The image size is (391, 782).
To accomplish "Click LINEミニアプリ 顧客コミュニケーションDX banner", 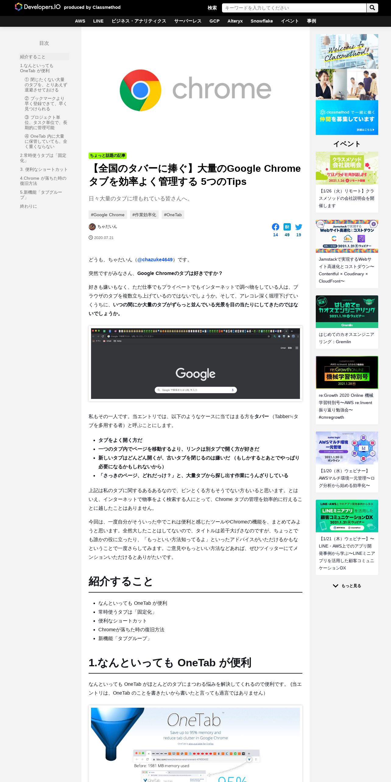I will coord(347,516).
